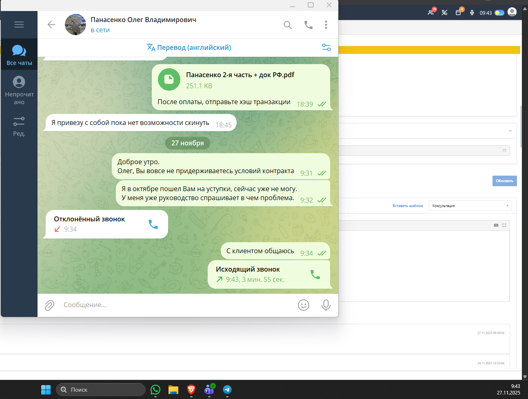Open the Ред. folder editor
Image resolution: width=528 pixels, height=399 pixels.
coord(19,126)
